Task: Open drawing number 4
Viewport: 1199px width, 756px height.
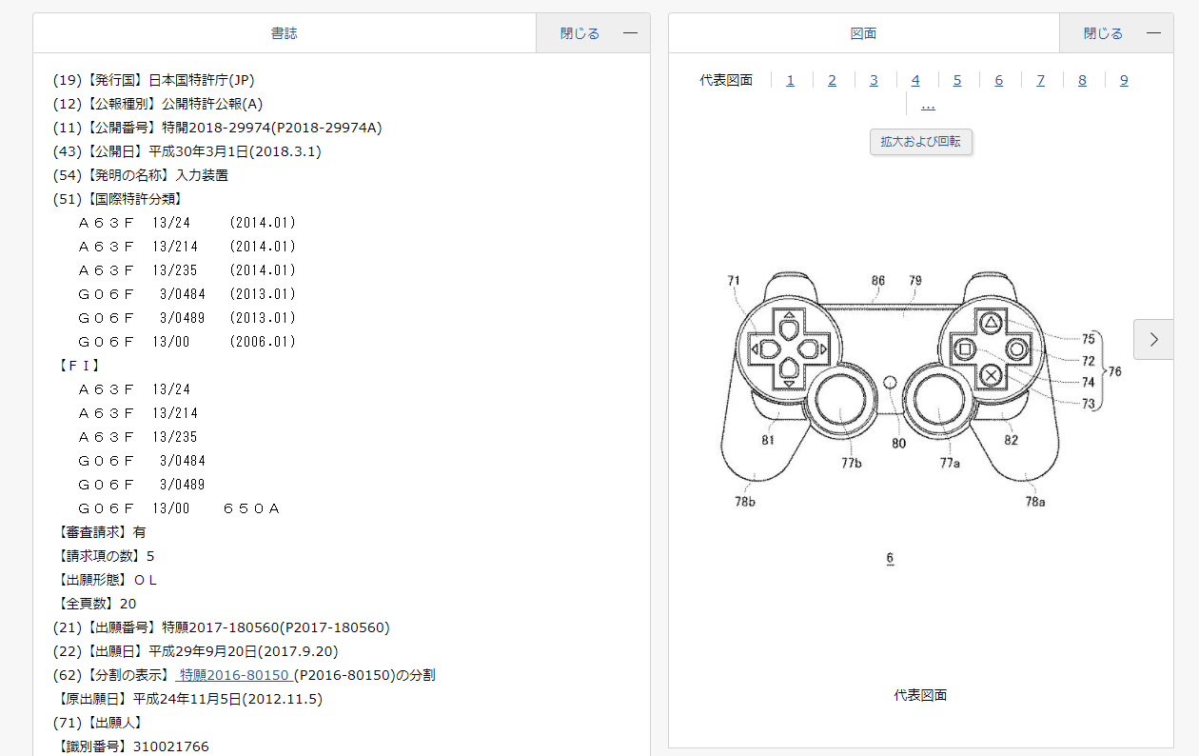Action: click(915, 80)
